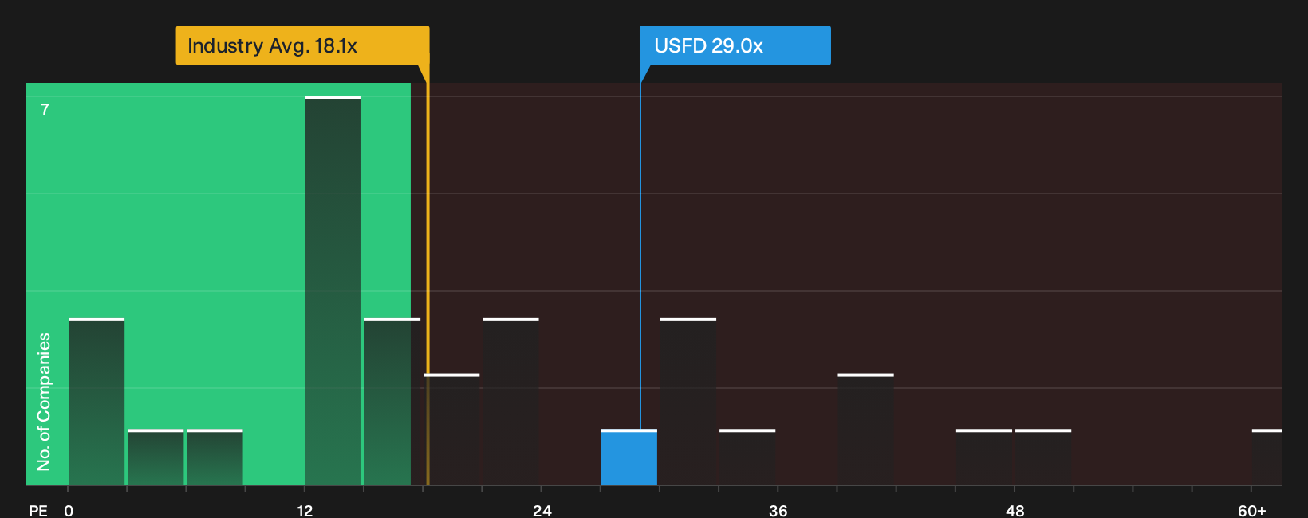Click the bar just left of PE 48
This screenshot has width=1308, height=518.
click(x=984, y=457)
